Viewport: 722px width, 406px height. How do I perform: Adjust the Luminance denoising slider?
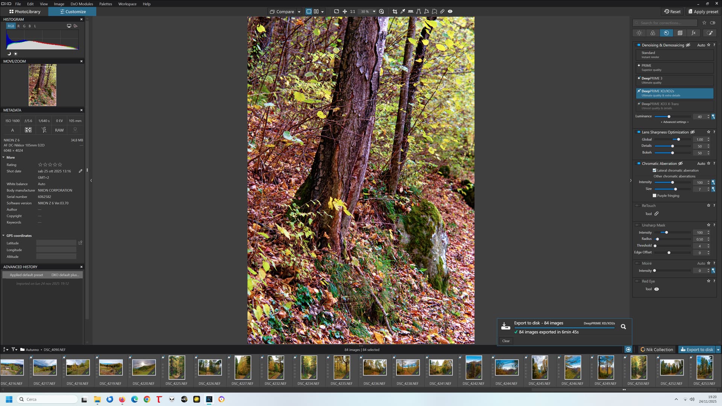[x=669, y=117]
